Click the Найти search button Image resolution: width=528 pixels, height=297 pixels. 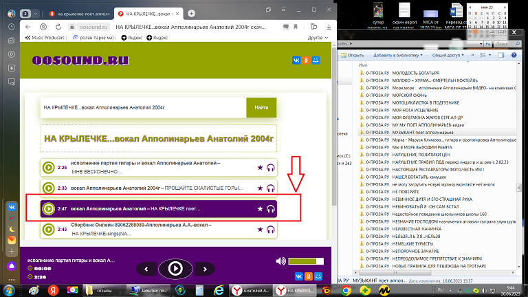pyautogui.click(x=261, y=107)
